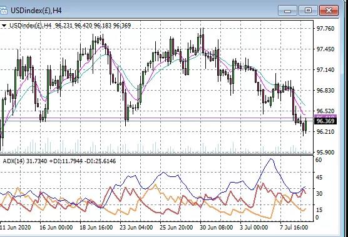Image resolution: width=348 pixels, height=237 pixels.
Task: Click the 96.520 price axis label
Action: coord(325,111)
